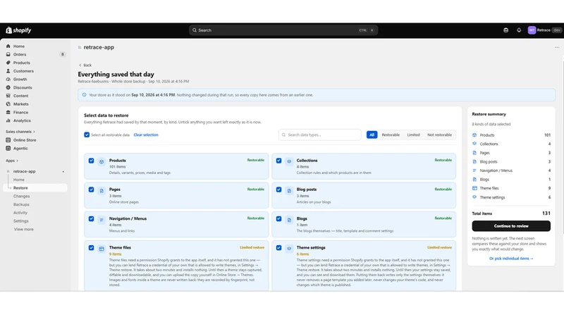Uncheck the Theme settings checkbox
This screenshot has height=317, width=564.
278,248
